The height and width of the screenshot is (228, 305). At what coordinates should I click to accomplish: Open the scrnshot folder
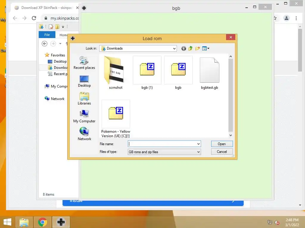(116, 73)
